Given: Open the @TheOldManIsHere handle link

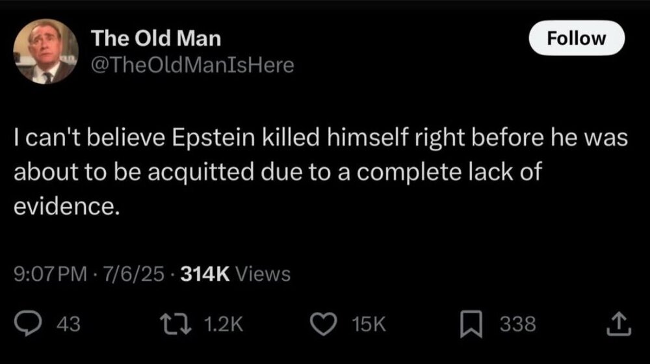Looking at the screenshot, I should coord(193,64).
